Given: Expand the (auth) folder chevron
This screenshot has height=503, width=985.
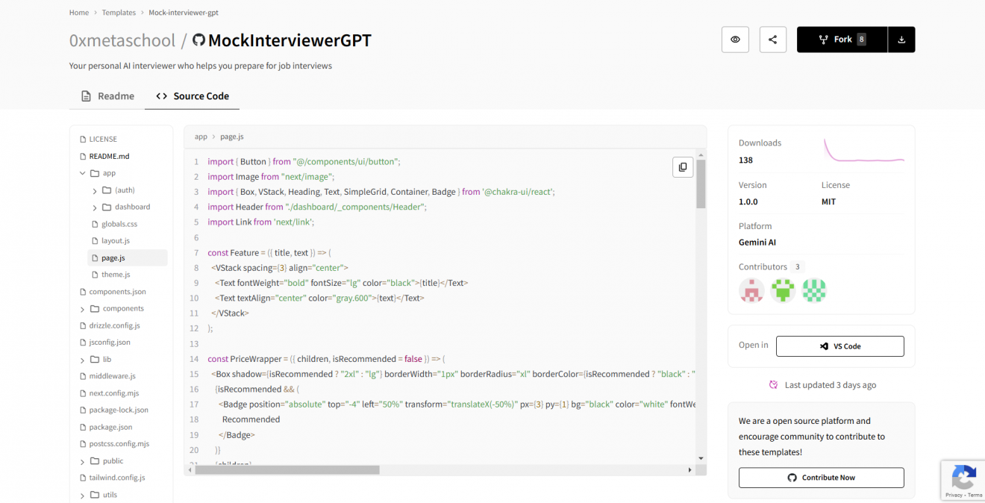Looking at the screenshot, I should (x=95, y=191).
